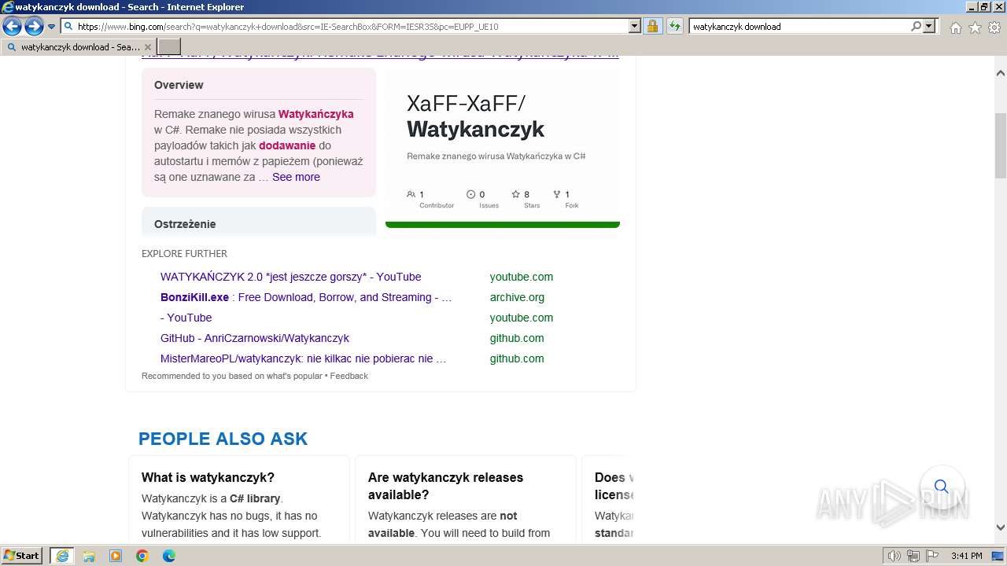
Task: Open Windows Media Player taskbar icon
Action: [x=116, y=556]
